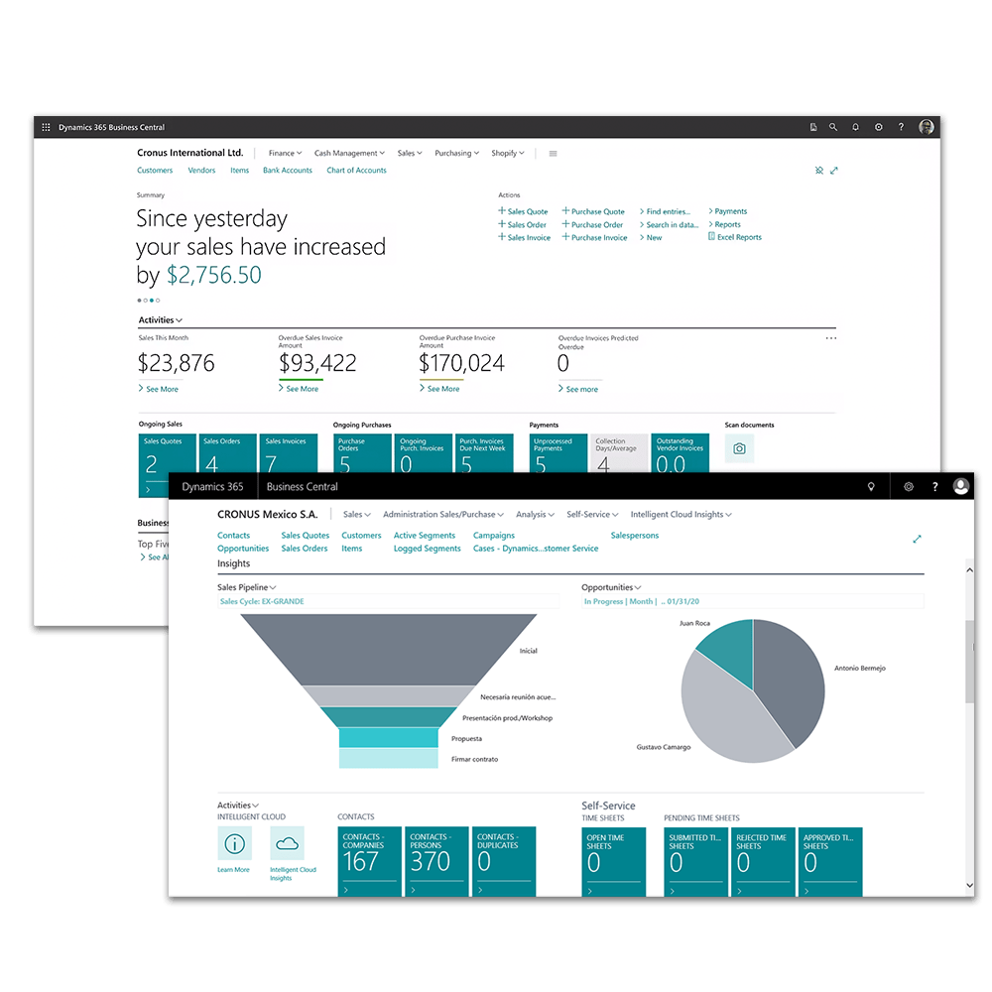Screen dimensions: 992x992
Task: Expand Intelligent Cloud Insights menu in navigation bar
Action: tap(681, 514)
